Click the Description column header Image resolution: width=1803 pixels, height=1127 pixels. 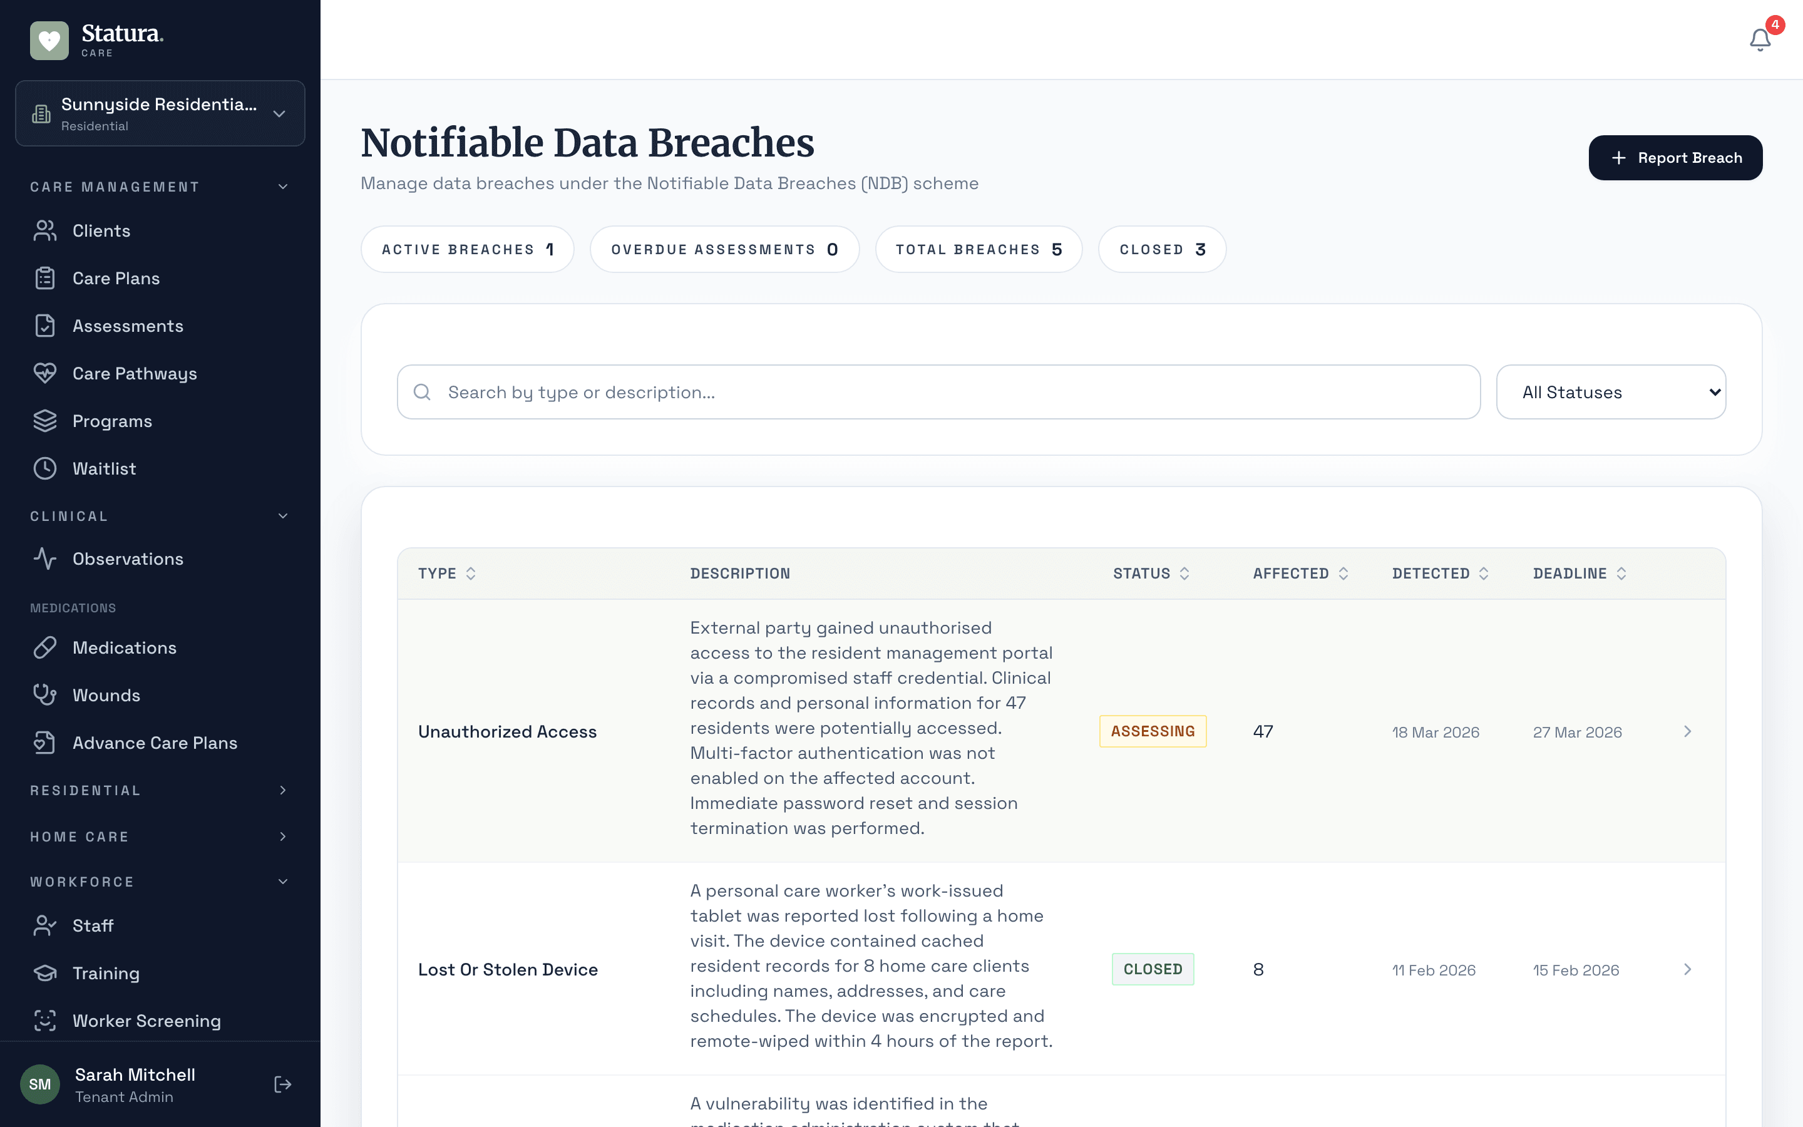(740, 573)
